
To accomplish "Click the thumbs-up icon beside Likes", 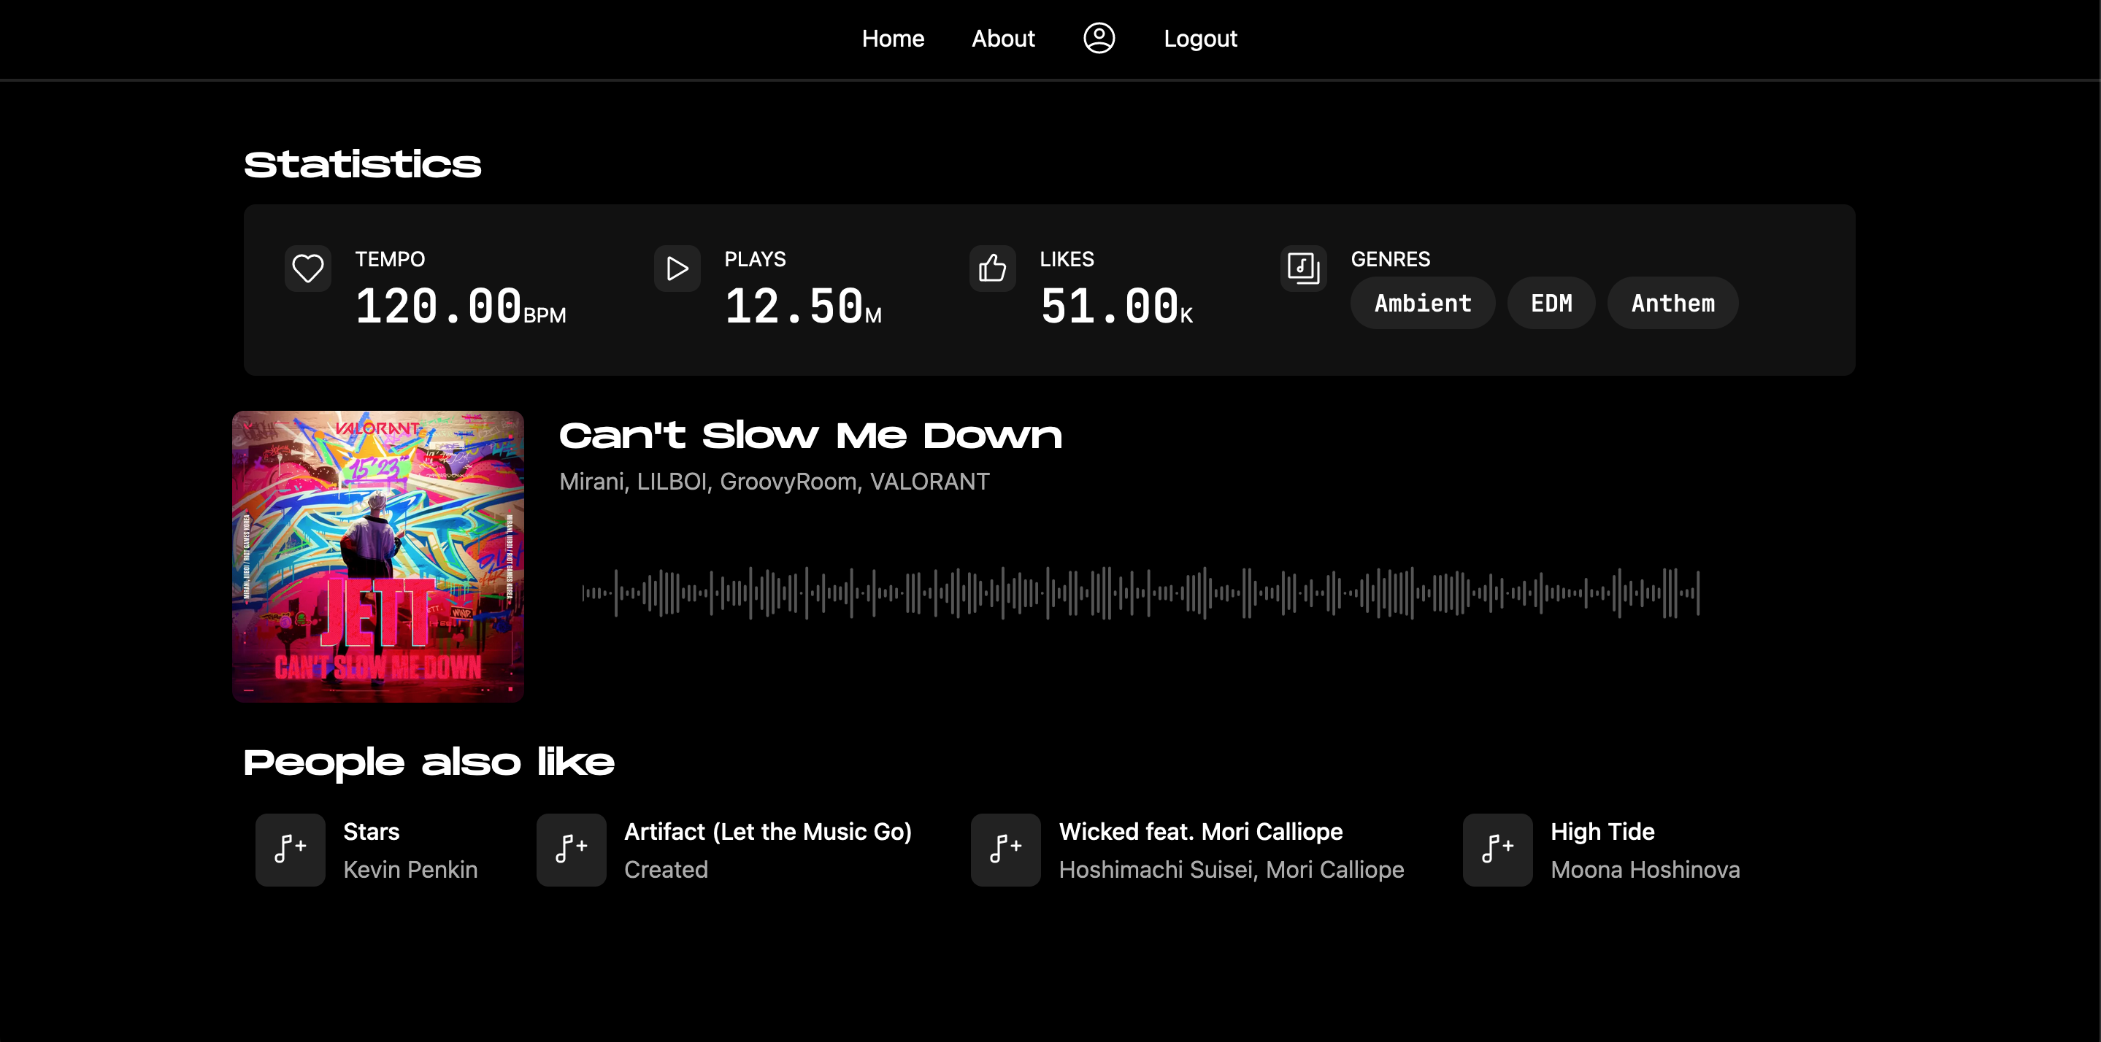I will click(x=992, y=269).
